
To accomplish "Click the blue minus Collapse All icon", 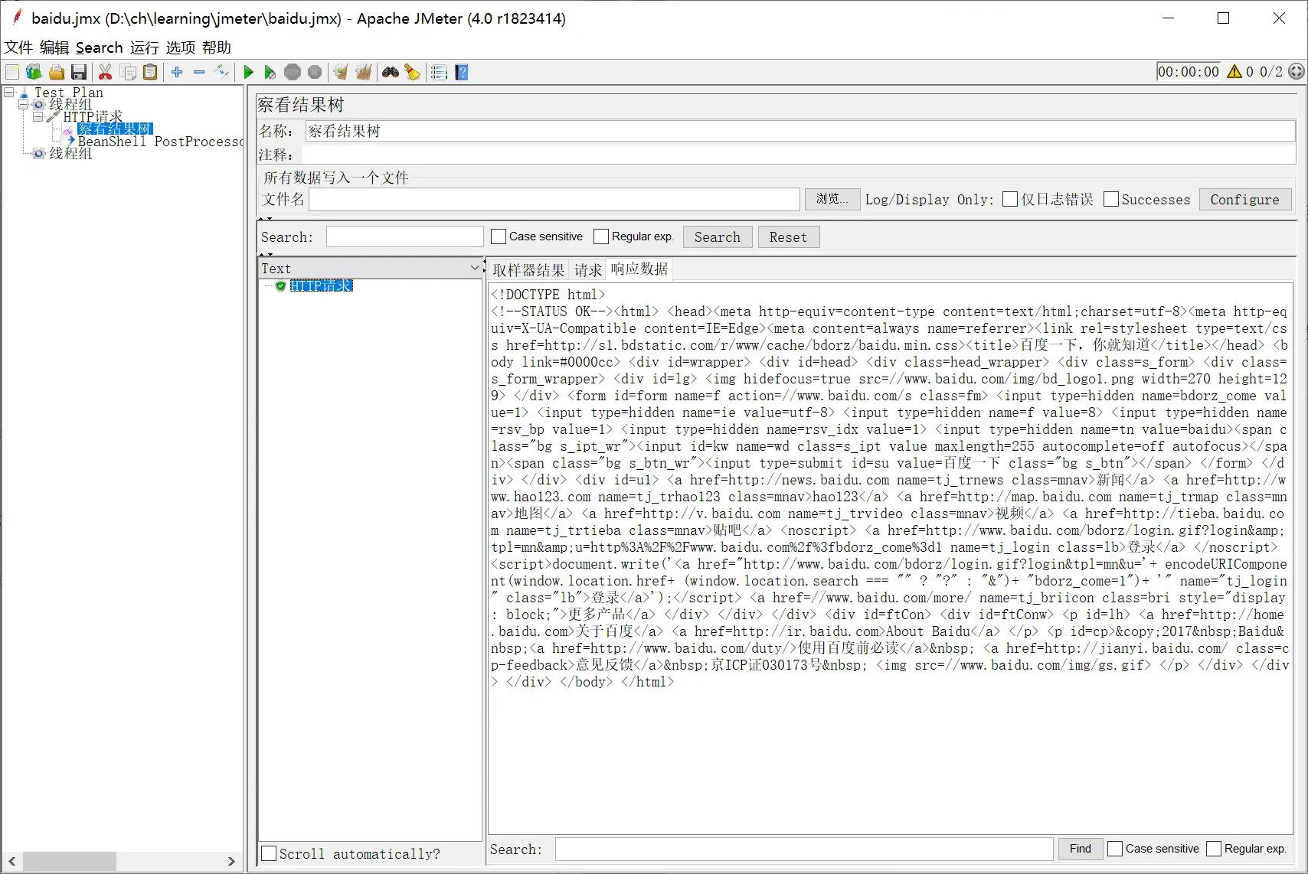I will (x=199, y=72).
